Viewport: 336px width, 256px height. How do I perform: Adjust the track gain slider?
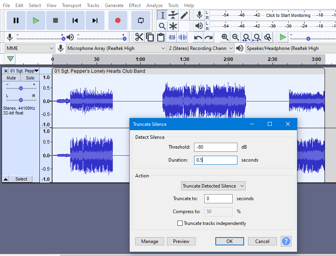[21, 88]
